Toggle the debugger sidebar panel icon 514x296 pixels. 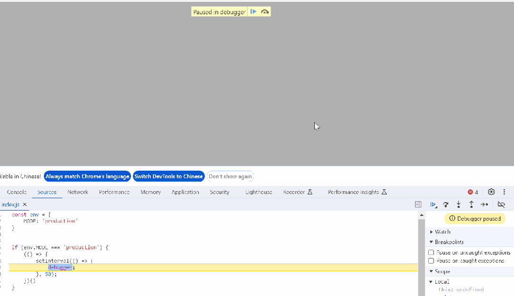pyautogui.click(x=418, y=204)
